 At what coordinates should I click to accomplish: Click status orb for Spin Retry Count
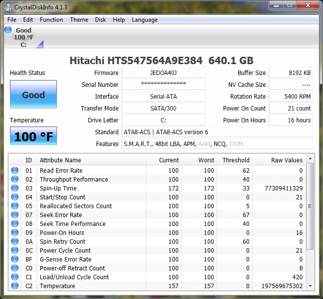click(15, 241)
